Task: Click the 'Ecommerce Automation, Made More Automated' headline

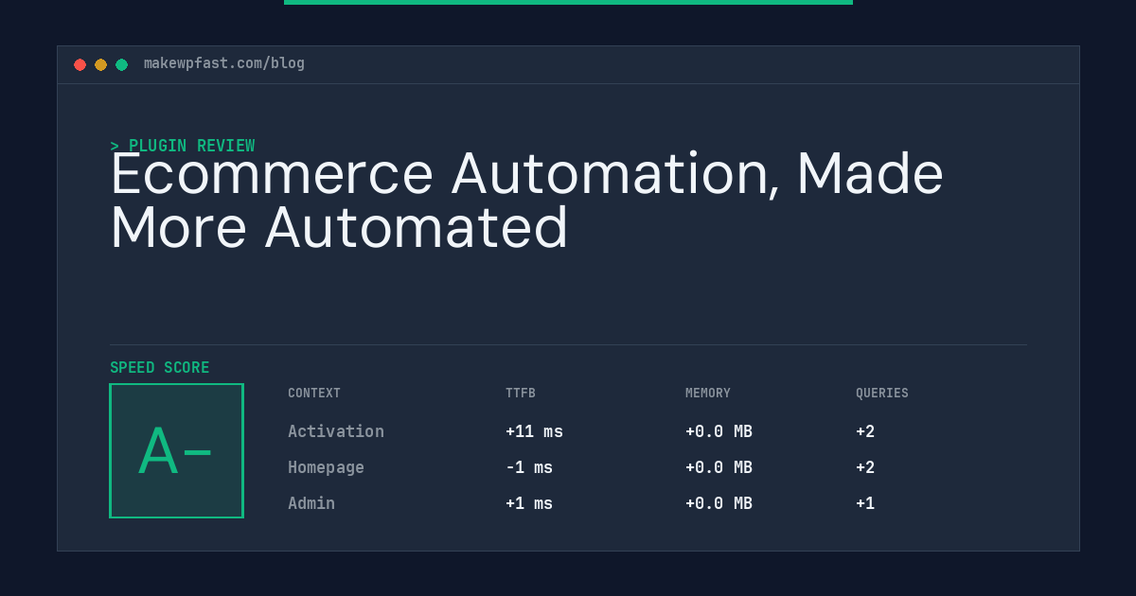Action: [x=526, y=201]
